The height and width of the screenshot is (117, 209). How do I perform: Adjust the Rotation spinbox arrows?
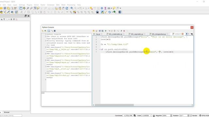pyautogui.click(x=188, y=116)
